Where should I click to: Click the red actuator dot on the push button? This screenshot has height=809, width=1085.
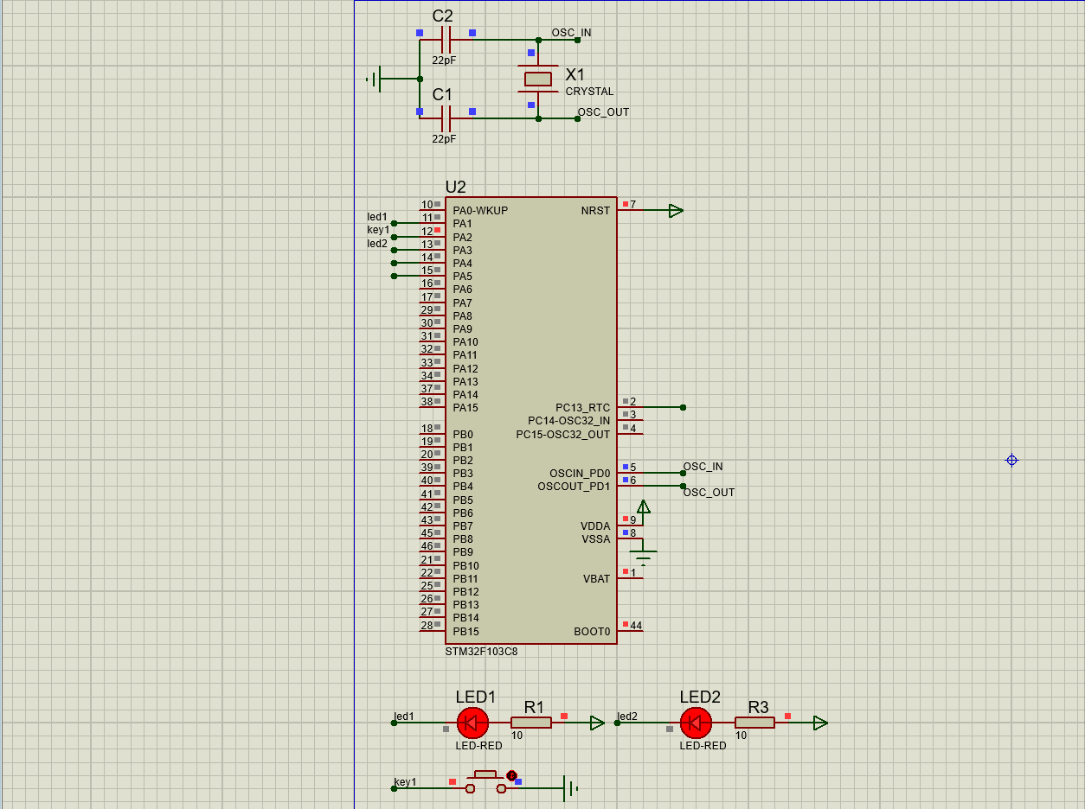(x=511, y=775)
